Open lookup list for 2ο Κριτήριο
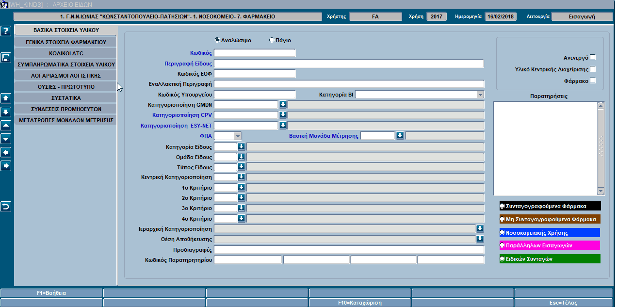 click(242, 198)
